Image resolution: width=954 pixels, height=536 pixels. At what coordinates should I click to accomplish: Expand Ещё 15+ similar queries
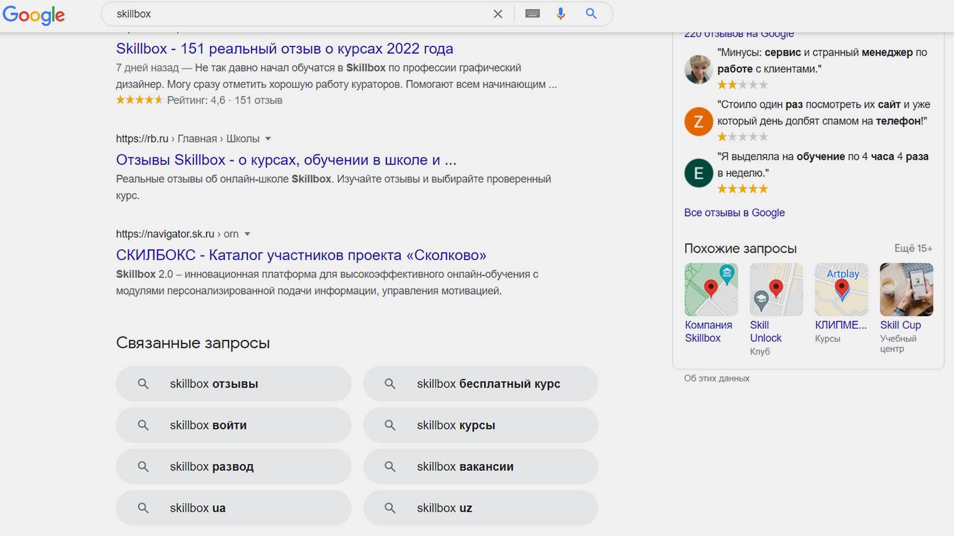pos(912,248)
